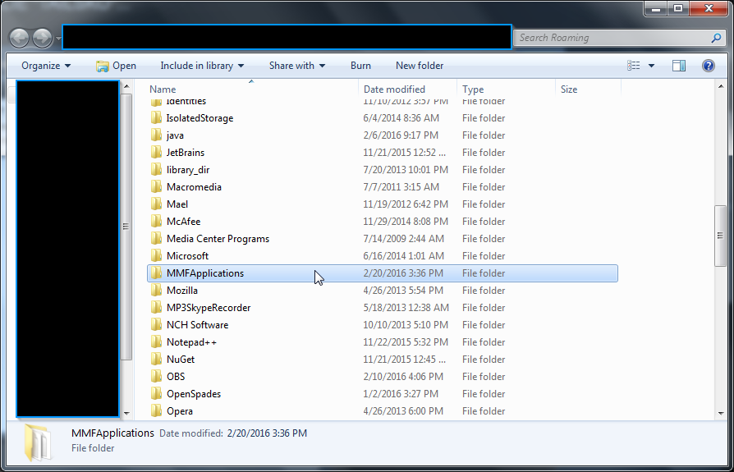Select the Opera folder icon
The width and height of the screenshot is (734, 472).
(156, 410)
